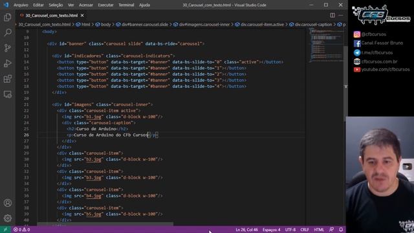Click the b5.jpg link in code
Screen dimensions: 414x233
click(93, 214)
